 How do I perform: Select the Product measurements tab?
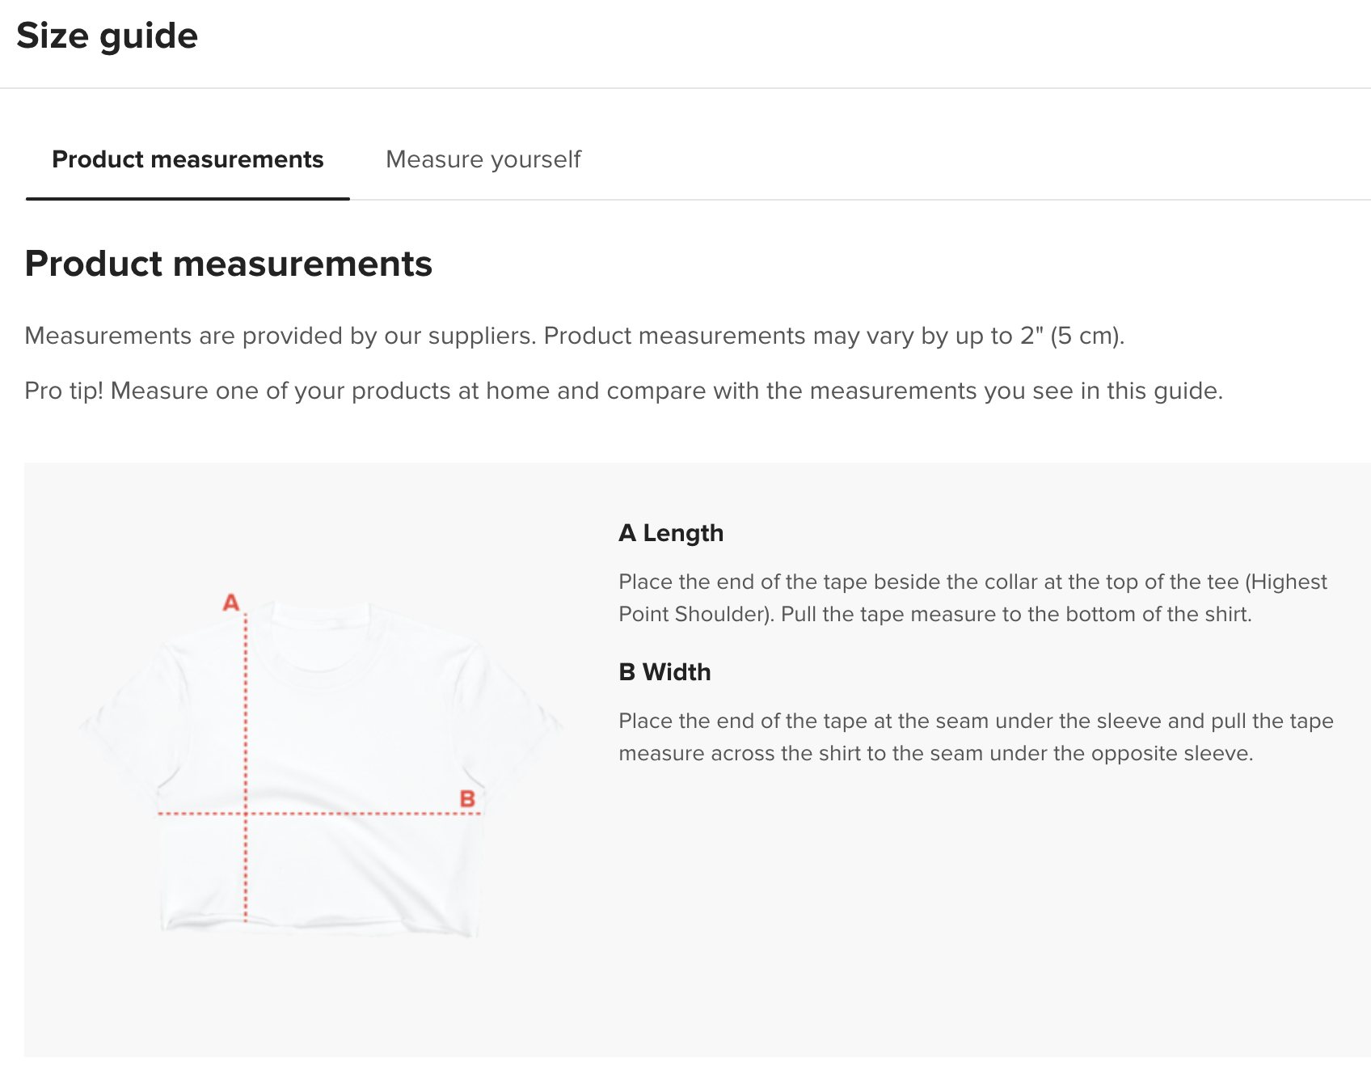pyautogui.click(x=188, y=159)
